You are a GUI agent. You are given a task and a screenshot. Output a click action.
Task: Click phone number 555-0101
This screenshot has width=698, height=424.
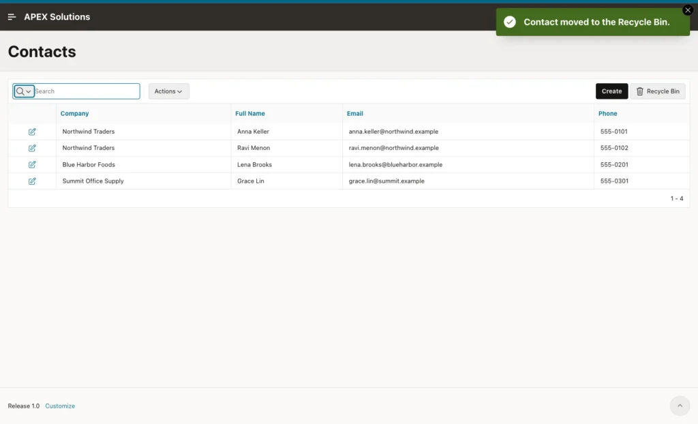(x=614, y=132)
